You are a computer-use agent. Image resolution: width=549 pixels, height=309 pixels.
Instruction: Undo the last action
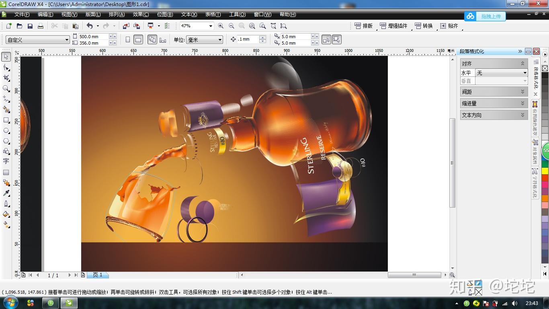coord(90,26)
